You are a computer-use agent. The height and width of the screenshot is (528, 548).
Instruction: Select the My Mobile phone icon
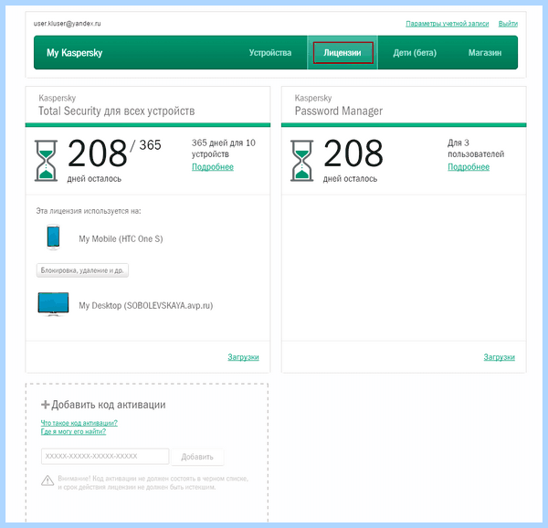click(53, 237)
